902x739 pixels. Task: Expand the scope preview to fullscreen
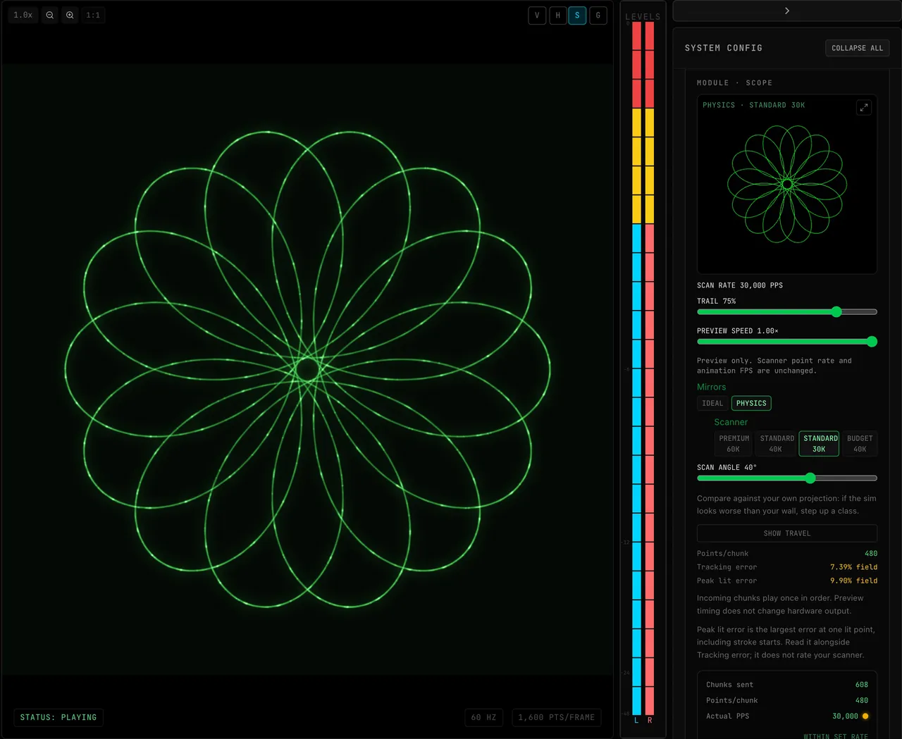[x=864, y=108]
